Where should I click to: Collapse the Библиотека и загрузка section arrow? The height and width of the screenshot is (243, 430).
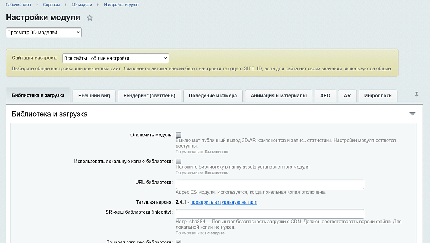(412, 114)
